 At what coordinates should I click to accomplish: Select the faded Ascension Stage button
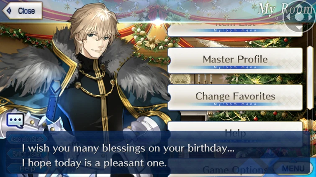[27, 139]
